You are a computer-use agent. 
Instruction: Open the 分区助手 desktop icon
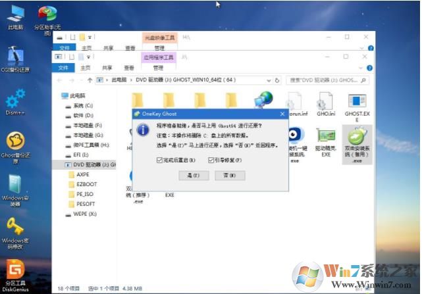(x=47, y=16)
